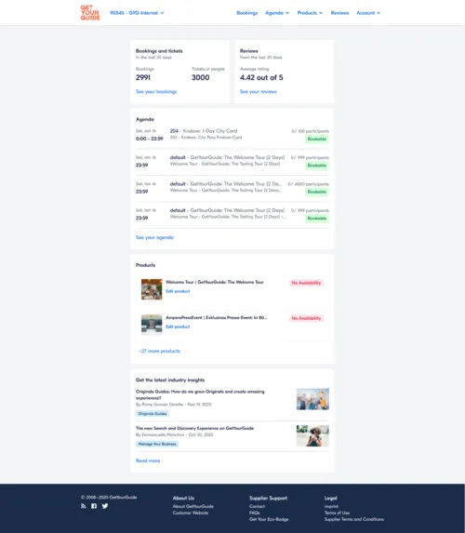Open the Search and Discovery article thumbnail
Viewport: 465px width, 533px height.
(312, 435)
